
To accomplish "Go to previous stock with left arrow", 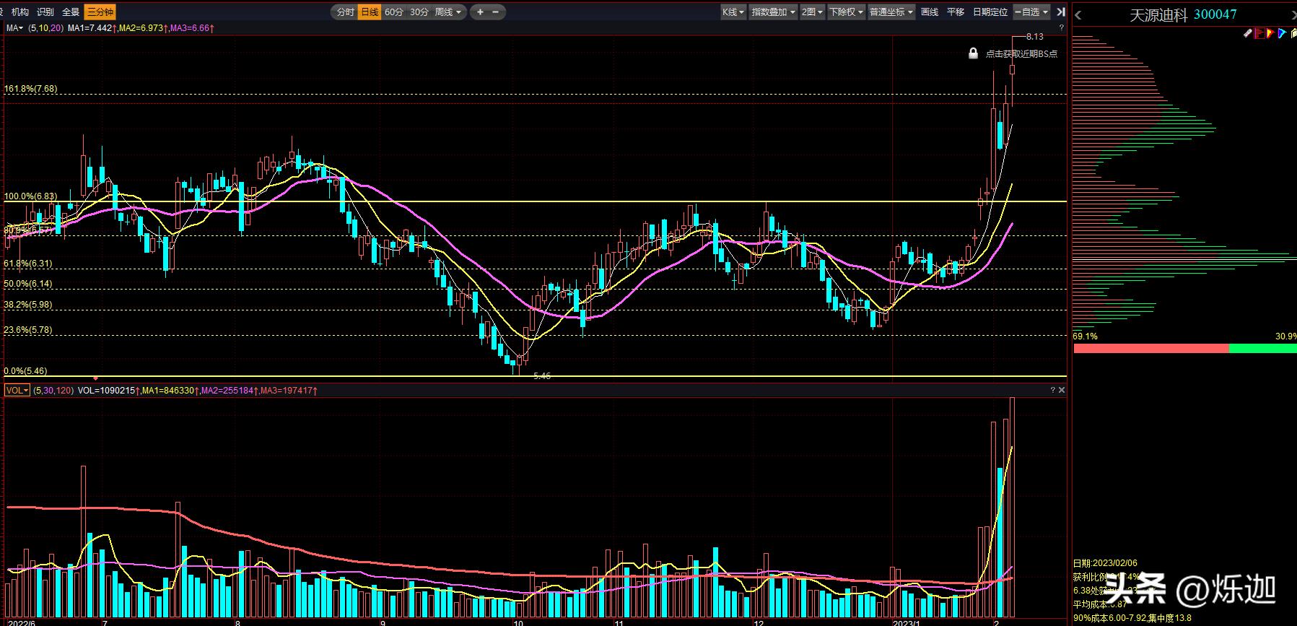I will (1078, 14).
